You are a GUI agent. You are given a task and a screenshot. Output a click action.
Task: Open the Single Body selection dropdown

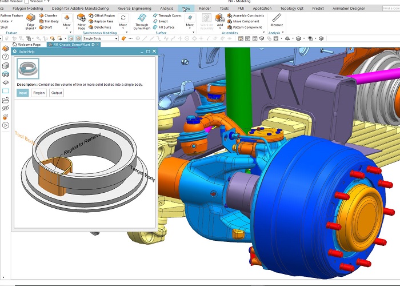(x=100, y=38)
